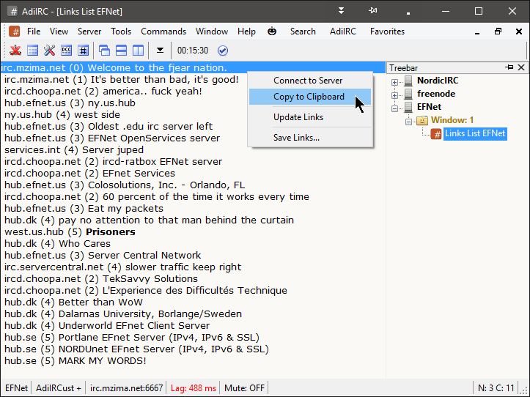Select row 'west.us.hub (5) Prisoners'

tap(193, 231)
